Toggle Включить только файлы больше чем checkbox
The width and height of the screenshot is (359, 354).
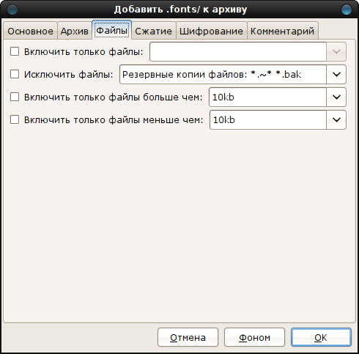15,97
